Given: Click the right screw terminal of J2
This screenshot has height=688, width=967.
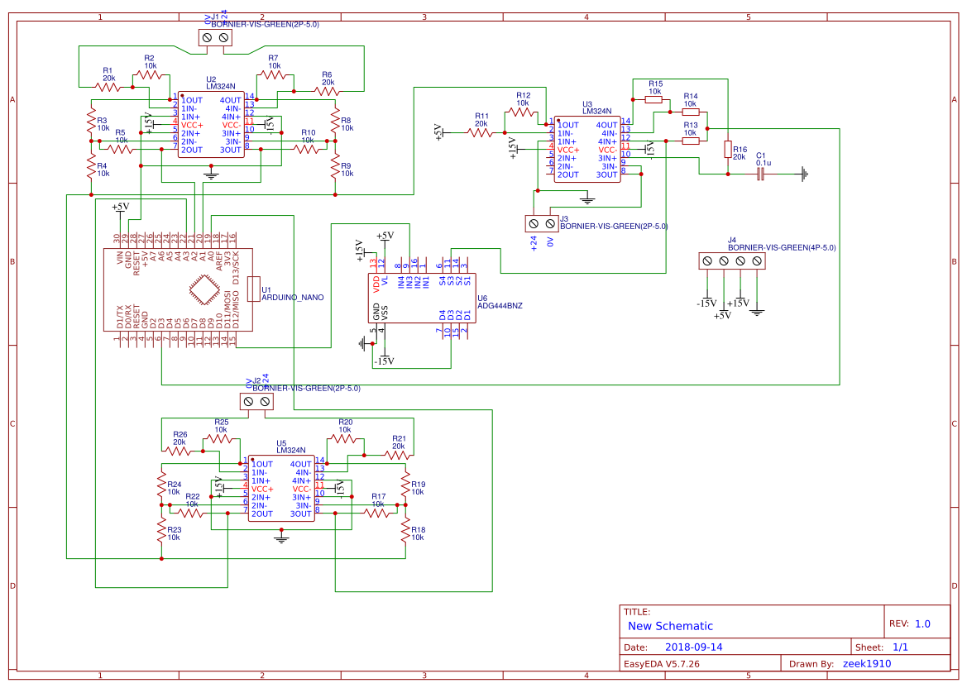Looking at the screenshot, I should point(263,400).
